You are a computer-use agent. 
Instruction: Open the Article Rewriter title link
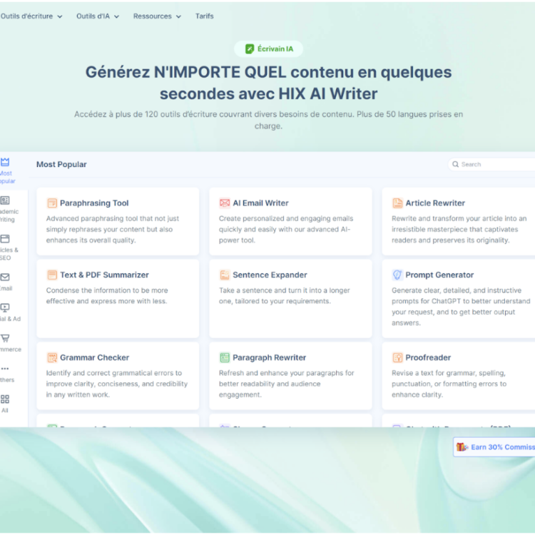point(435,203)
